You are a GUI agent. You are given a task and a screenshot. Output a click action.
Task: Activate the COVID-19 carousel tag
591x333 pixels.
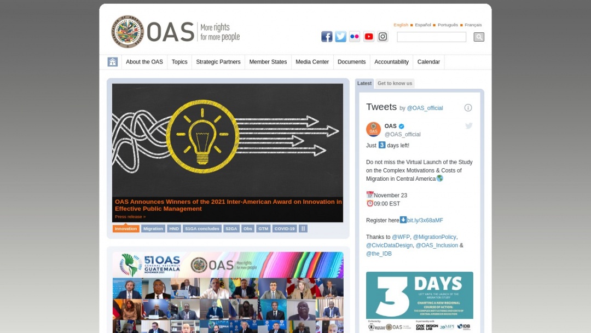(x=284, y=228)
